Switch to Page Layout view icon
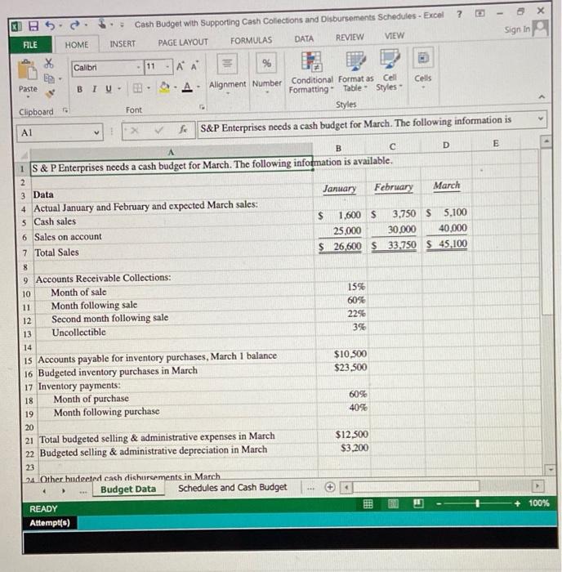This screenshot has width=562, height=572. (x=393, y=504)
